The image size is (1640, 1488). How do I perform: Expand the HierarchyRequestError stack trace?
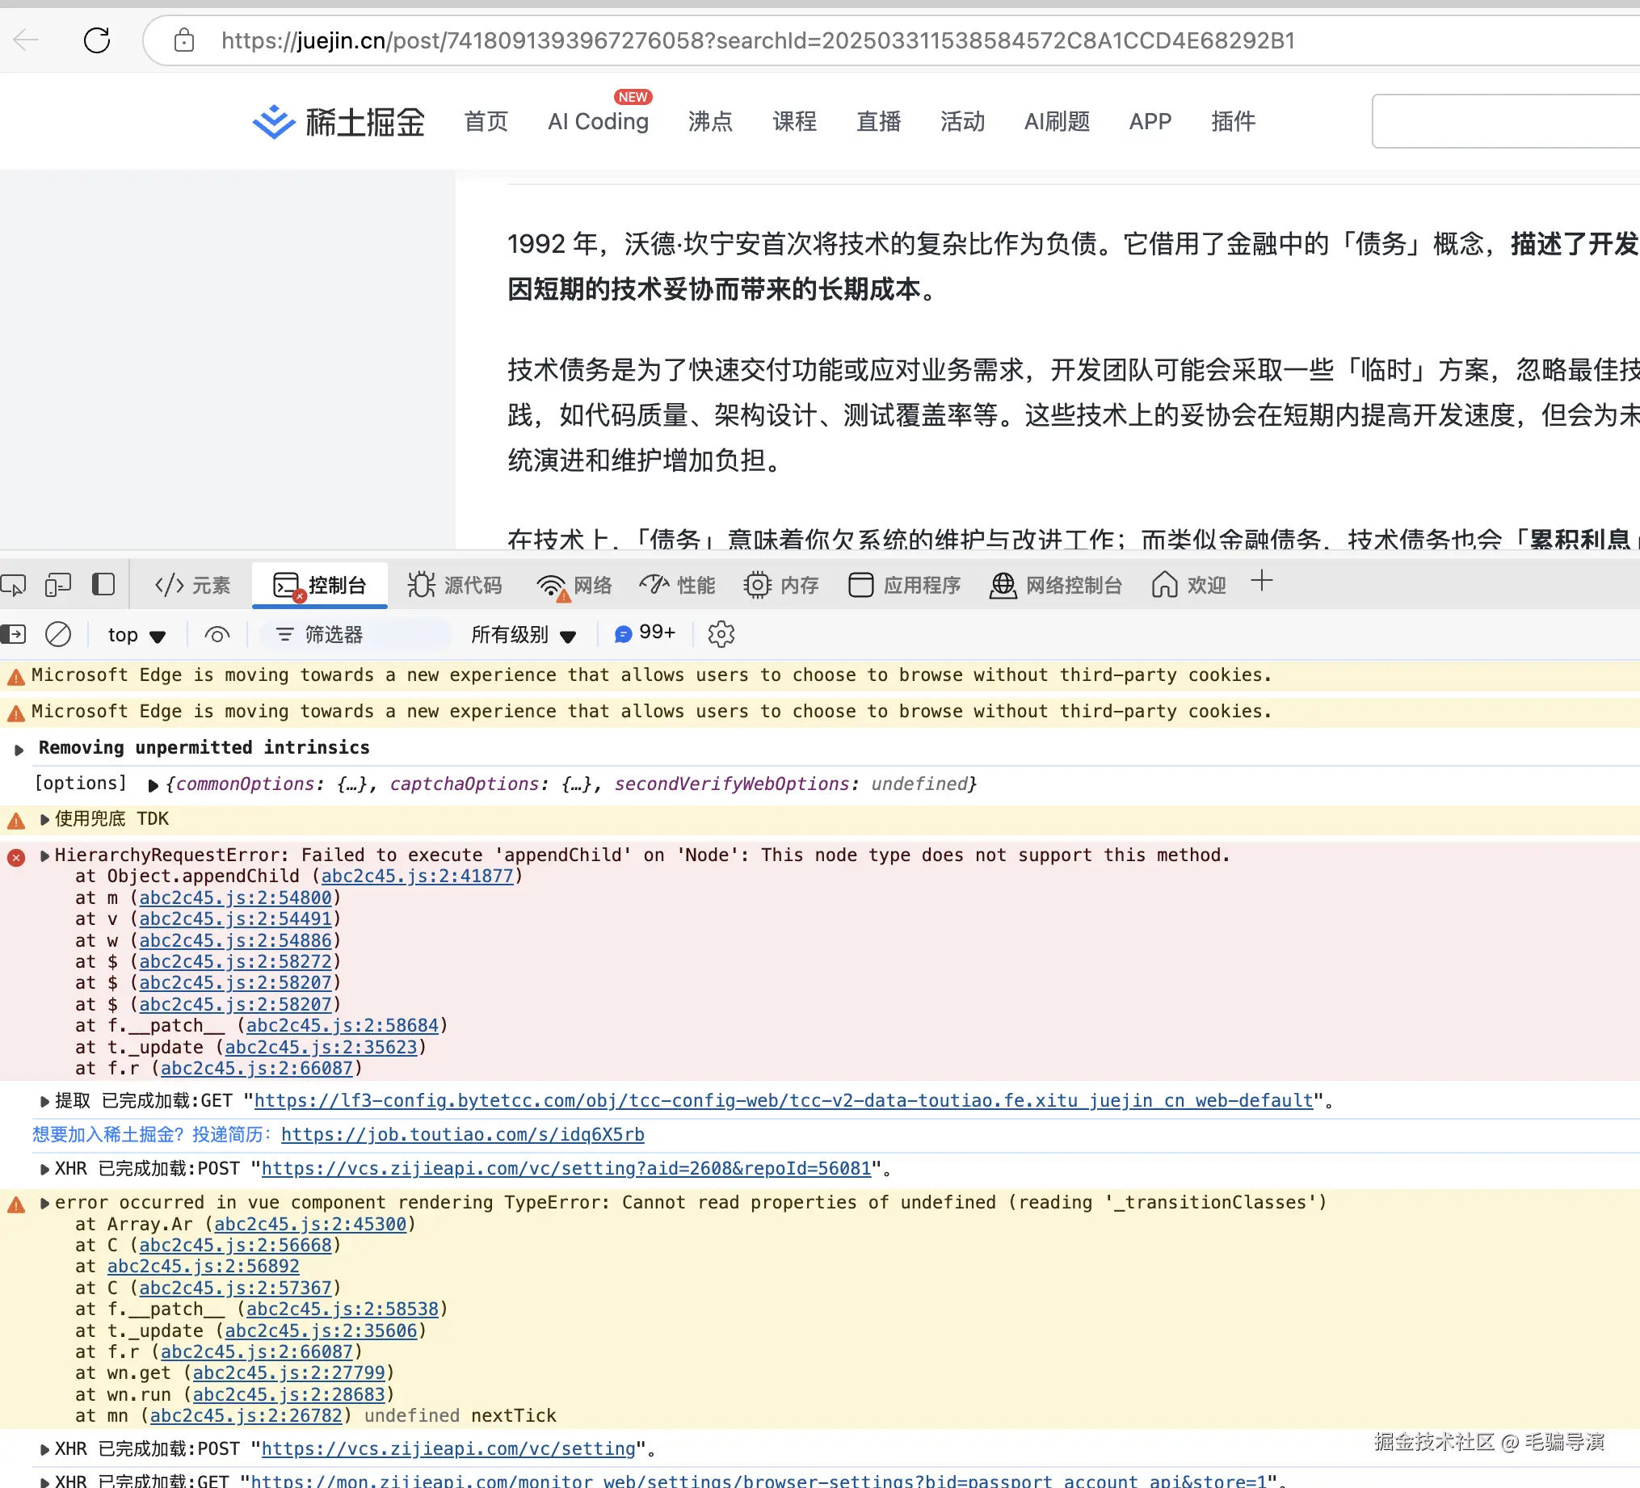[x=45, y=855]
